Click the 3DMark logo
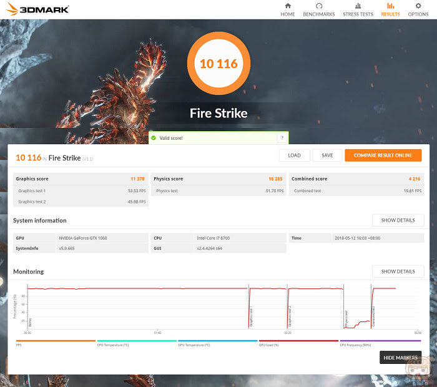This screenshot has height=387, width=437. (x=37, y=9)
